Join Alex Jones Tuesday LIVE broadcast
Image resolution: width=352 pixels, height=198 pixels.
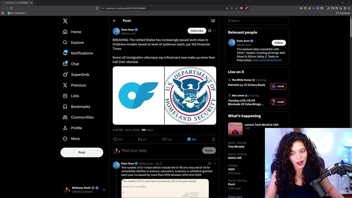click(x=246, y=102)
